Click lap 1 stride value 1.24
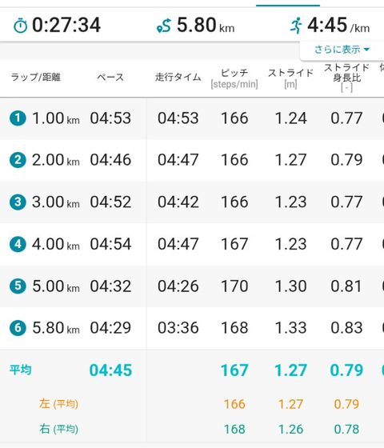The height and width of the screenshot is (448, 384). coord(290,118)
